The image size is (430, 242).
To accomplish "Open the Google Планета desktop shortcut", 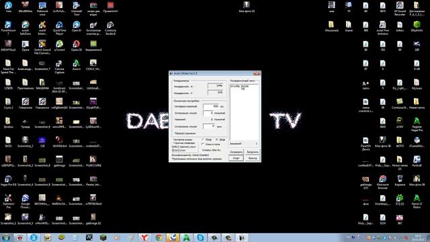I will click(26, 201).
